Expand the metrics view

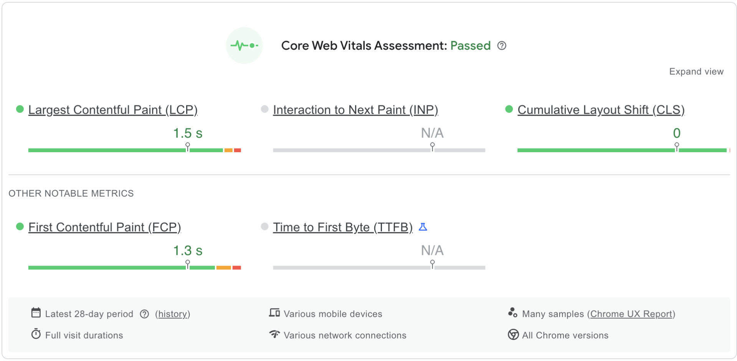pos(696,72)
